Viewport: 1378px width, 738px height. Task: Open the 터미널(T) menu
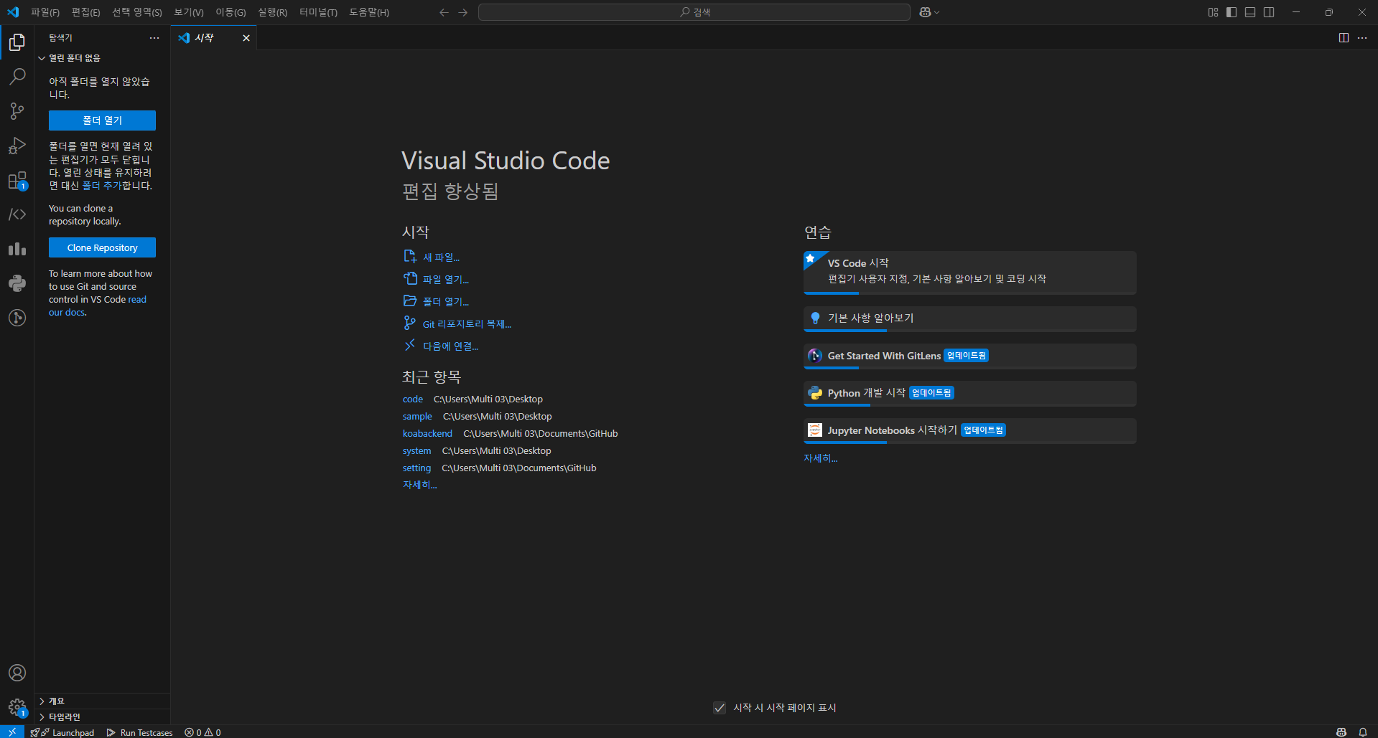(318, 12)
